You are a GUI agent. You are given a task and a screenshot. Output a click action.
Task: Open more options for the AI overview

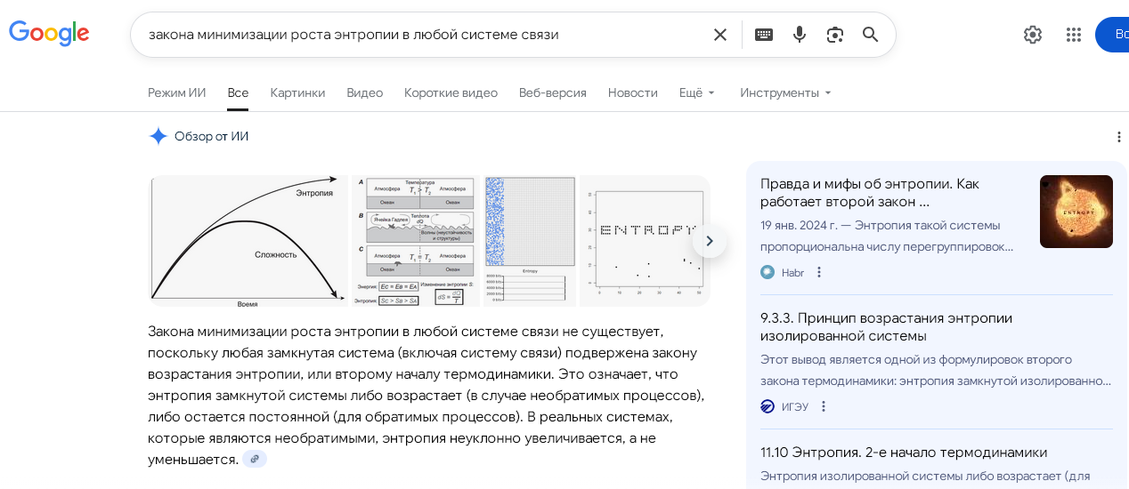coord(1119,137)
